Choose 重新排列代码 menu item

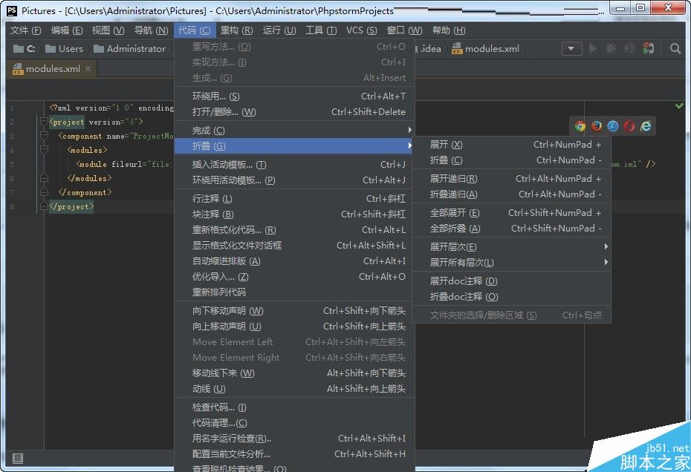point(295,292)
